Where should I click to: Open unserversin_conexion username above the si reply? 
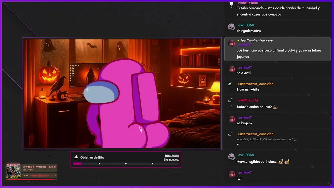click(256, 134)
